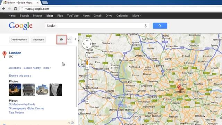Click the Bromley label on map
This screenshot has height=125, width=222.
pyautogui.click(x=200, y=116)
